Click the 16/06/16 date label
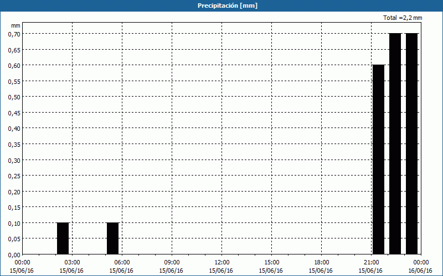 pyautogui.click(x=420, y=270)
